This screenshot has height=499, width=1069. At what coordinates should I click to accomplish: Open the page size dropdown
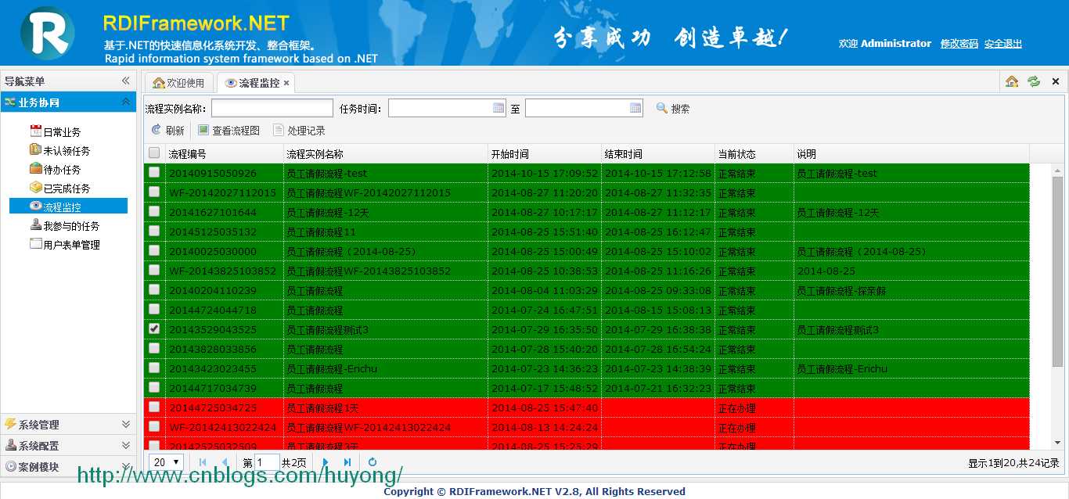[x=166, y=462]
